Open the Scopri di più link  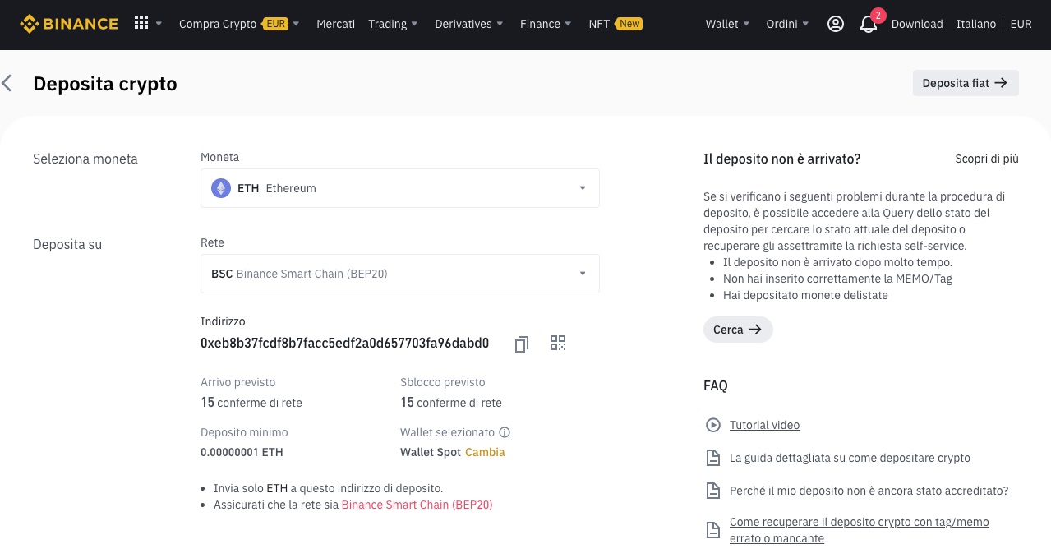[987, 159]
